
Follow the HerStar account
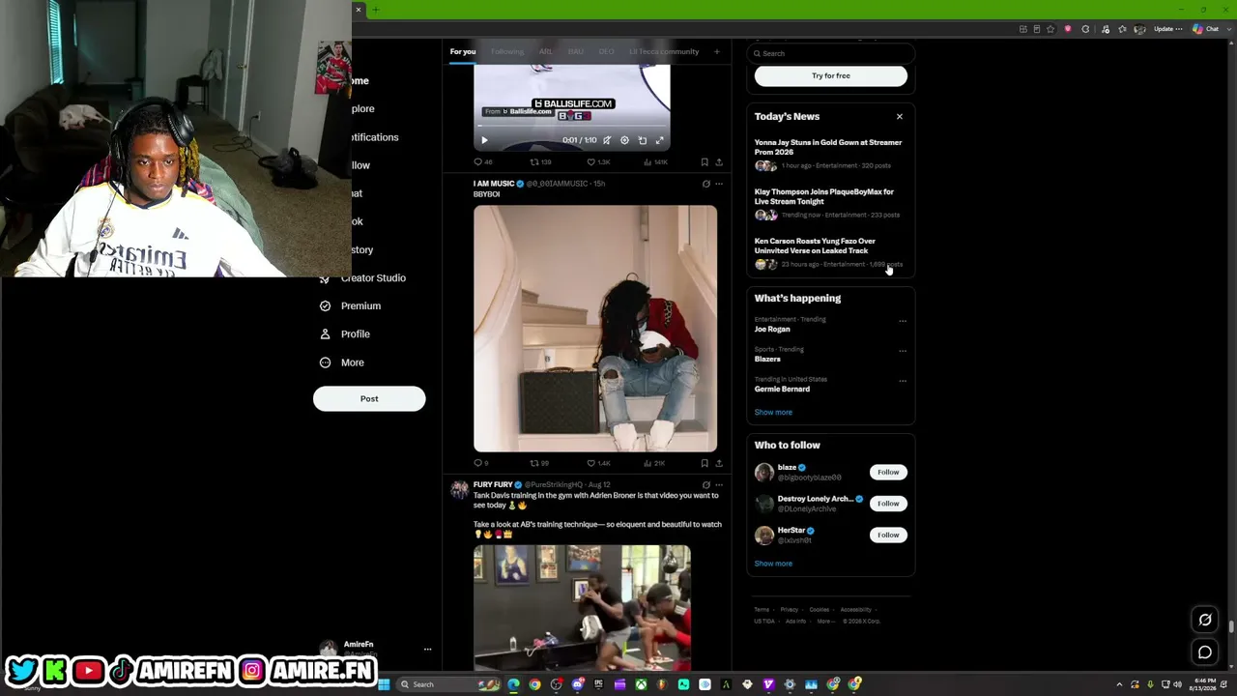(x=888, y=535)
